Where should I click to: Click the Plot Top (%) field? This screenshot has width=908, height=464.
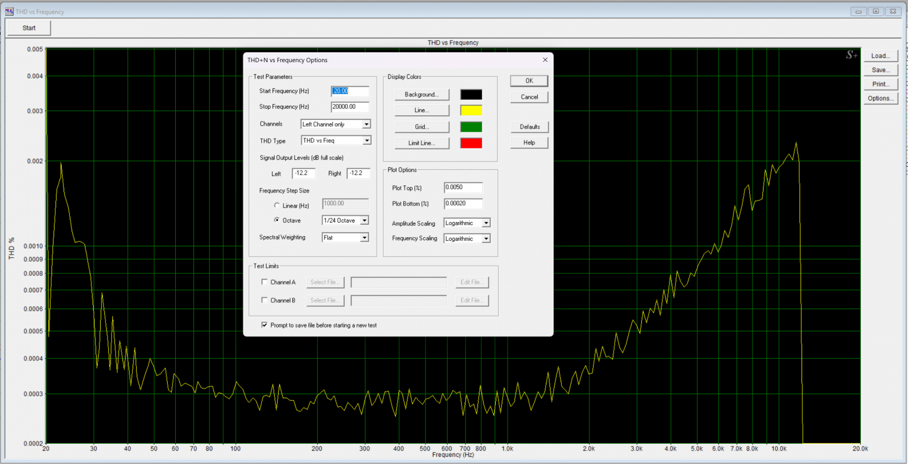tap(463, 187)
